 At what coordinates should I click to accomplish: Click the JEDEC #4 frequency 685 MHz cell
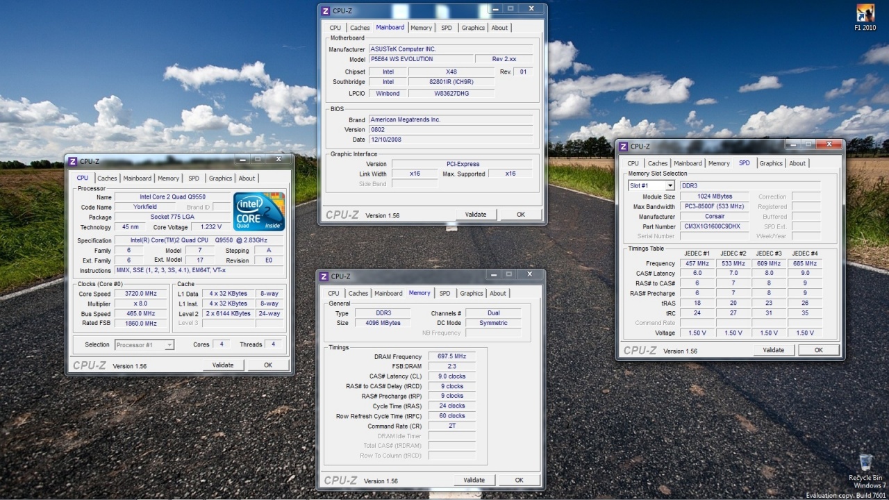806,264
